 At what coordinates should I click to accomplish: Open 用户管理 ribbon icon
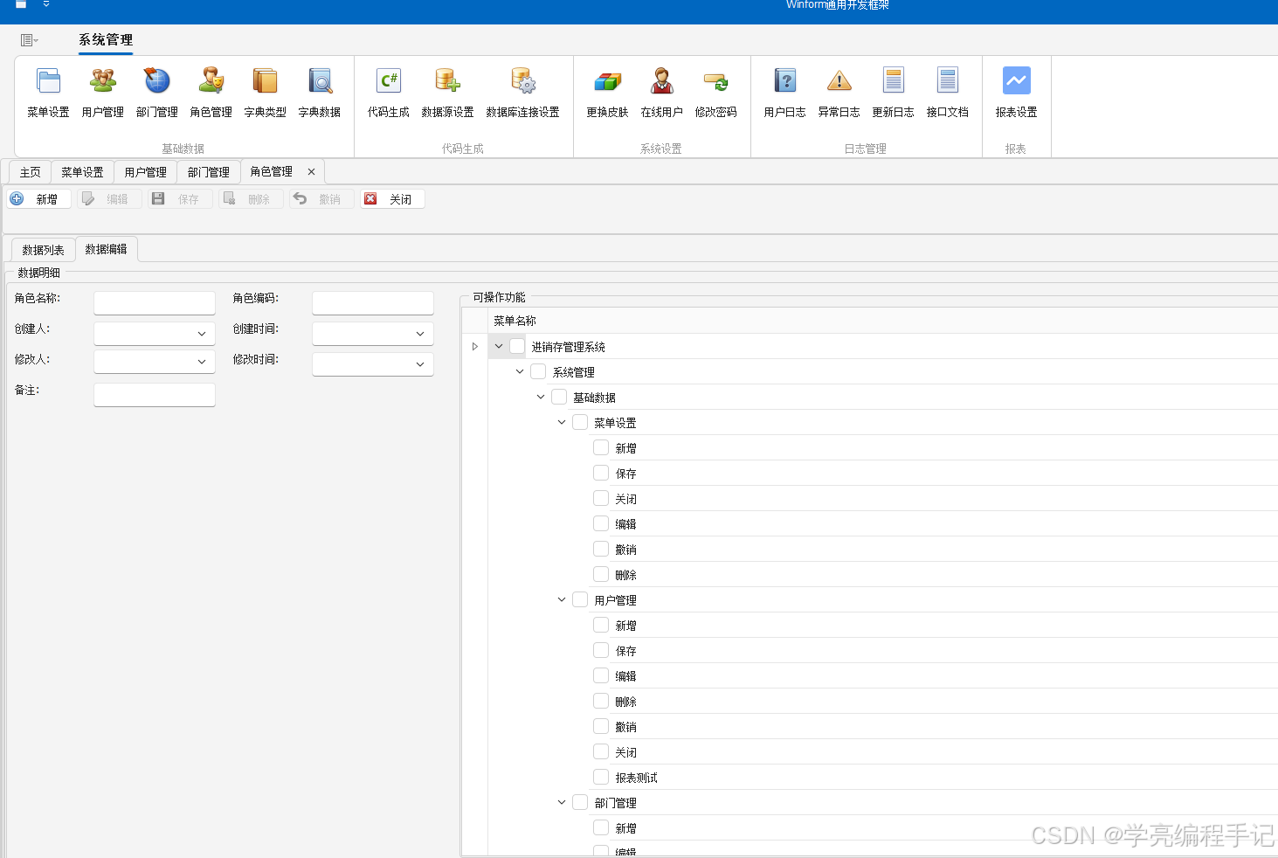102,93
